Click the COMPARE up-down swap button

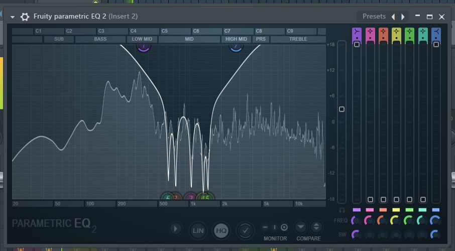[x=316, y=227]
